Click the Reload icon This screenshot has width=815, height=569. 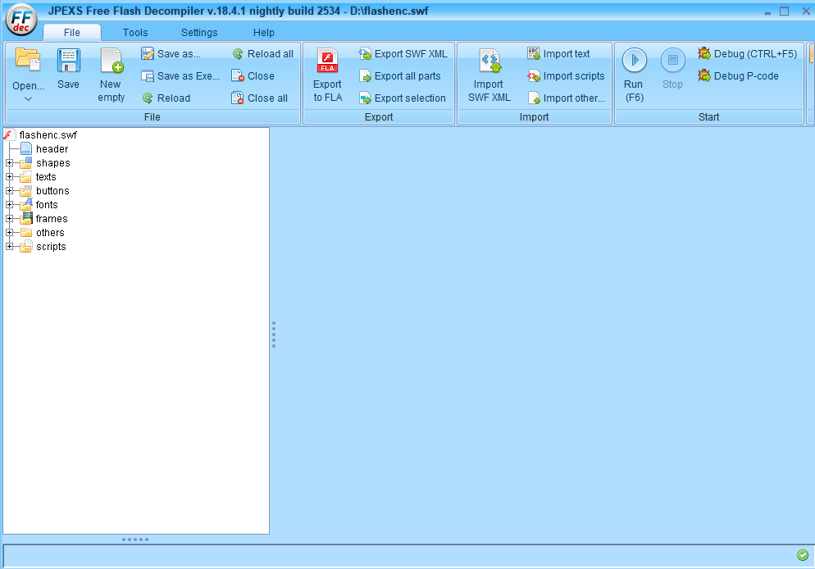click(x=148, y=98)
